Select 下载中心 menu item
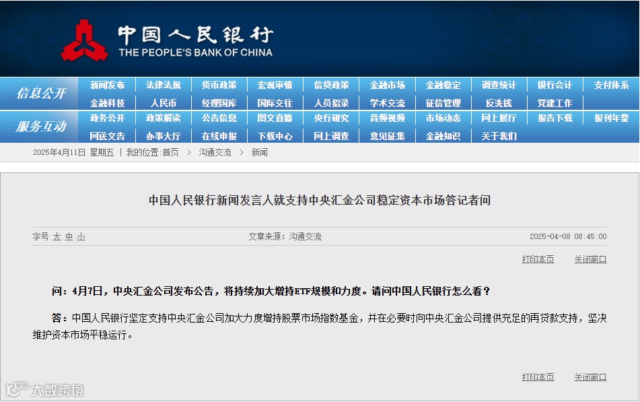The width and height of the screenshot is (640, 402). pyautogui.click(x=275, y=136)
